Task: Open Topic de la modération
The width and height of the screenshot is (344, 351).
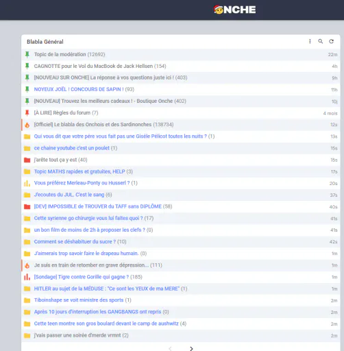Action: coord(60,54)
